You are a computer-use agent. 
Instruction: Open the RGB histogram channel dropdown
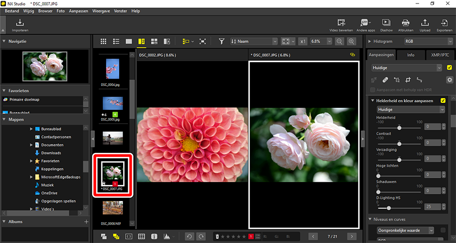tap(428, 42)
